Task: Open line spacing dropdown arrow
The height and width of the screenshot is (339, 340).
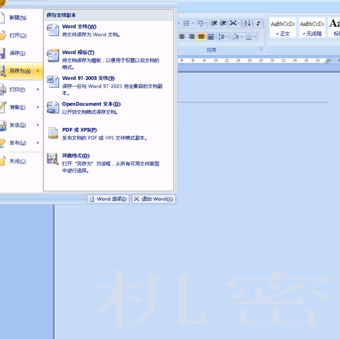Action: tap(226, 37)
